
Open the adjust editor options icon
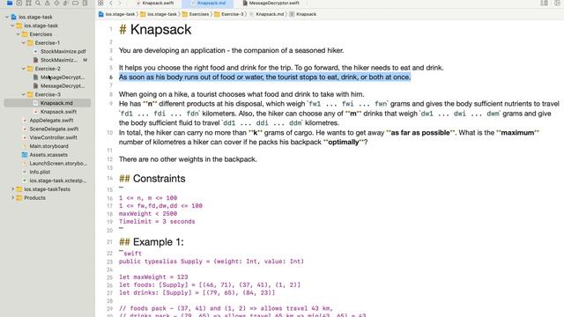pyautogui.click(x=545, y=3)
